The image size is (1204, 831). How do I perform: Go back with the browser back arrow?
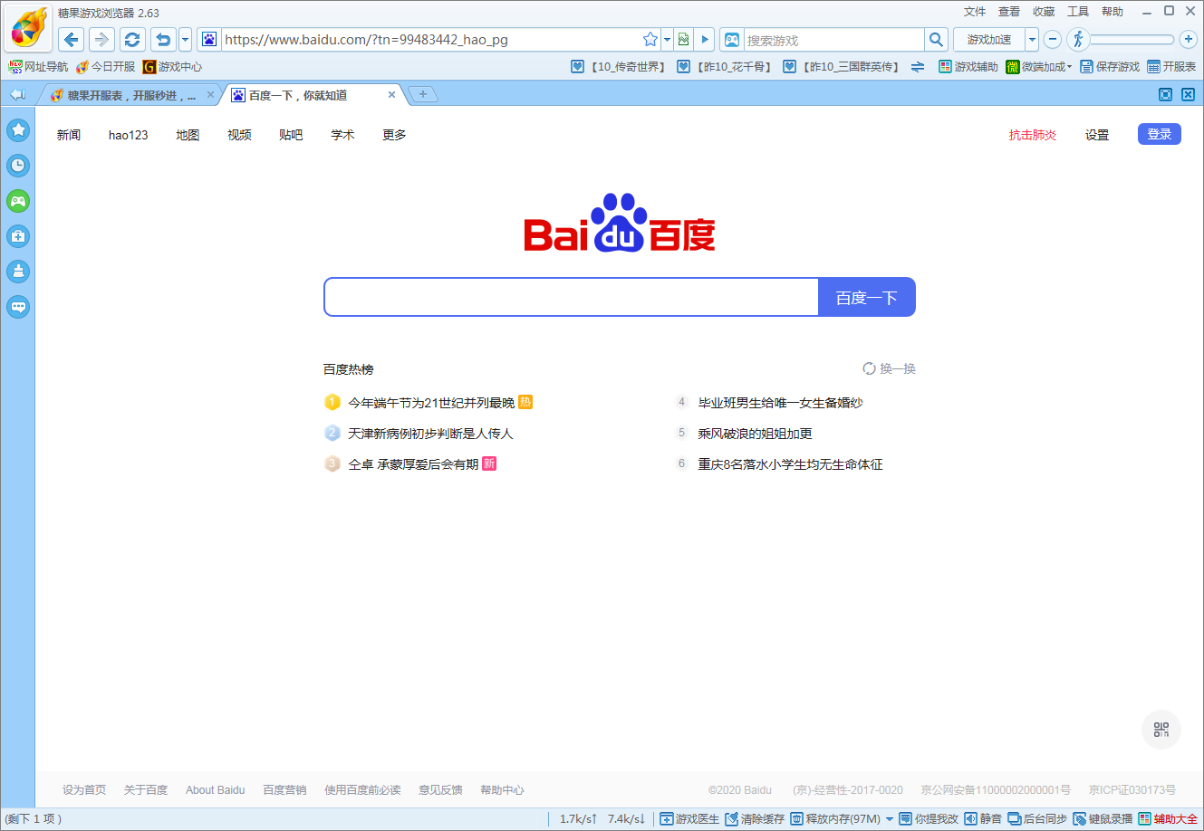72,40
